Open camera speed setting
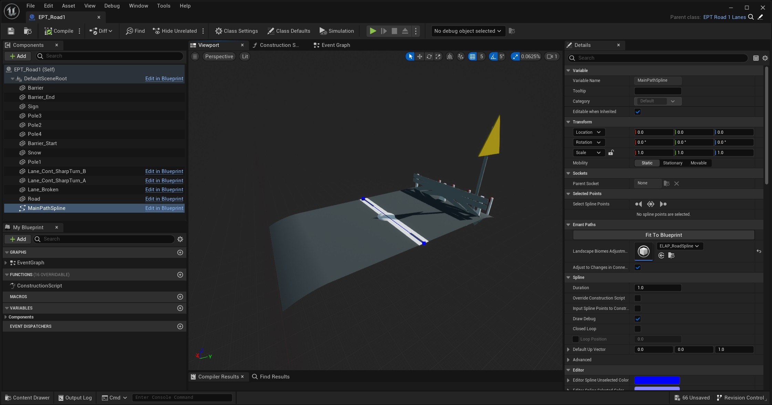Screen dimensions: 772x405 (552, 57)
